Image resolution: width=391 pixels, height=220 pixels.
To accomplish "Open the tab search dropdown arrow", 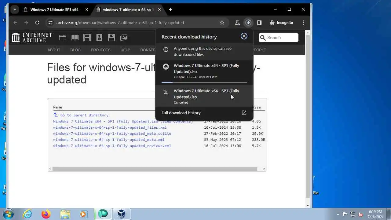I will pyautogui.click(x=14, y=9).
